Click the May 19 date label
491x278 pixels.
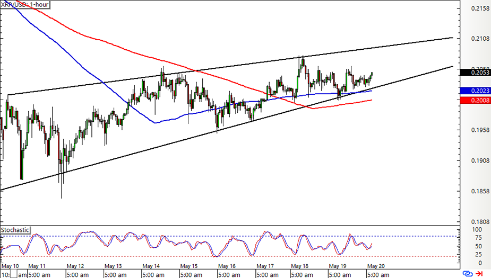point(338,266)
